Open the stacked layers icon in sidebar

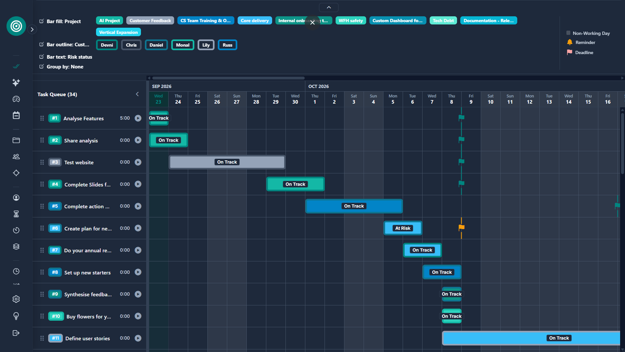point(16,246)
